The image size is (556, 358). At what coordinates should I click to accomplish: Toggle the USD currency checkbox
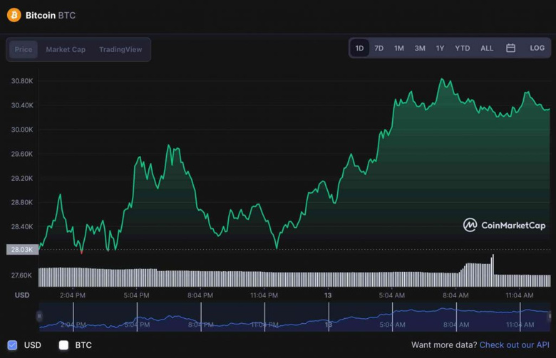pos(12,345)
